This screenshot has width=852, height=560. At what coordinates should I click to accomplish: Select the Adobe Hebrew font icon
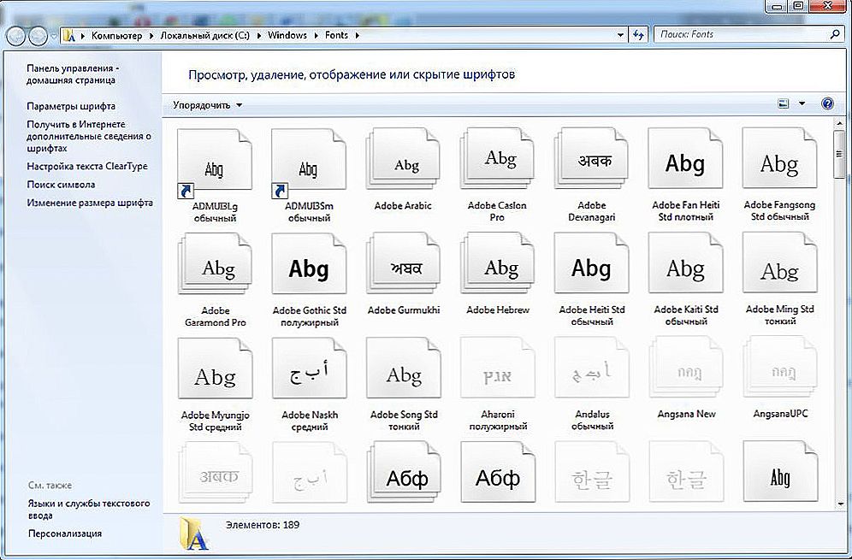497,264
